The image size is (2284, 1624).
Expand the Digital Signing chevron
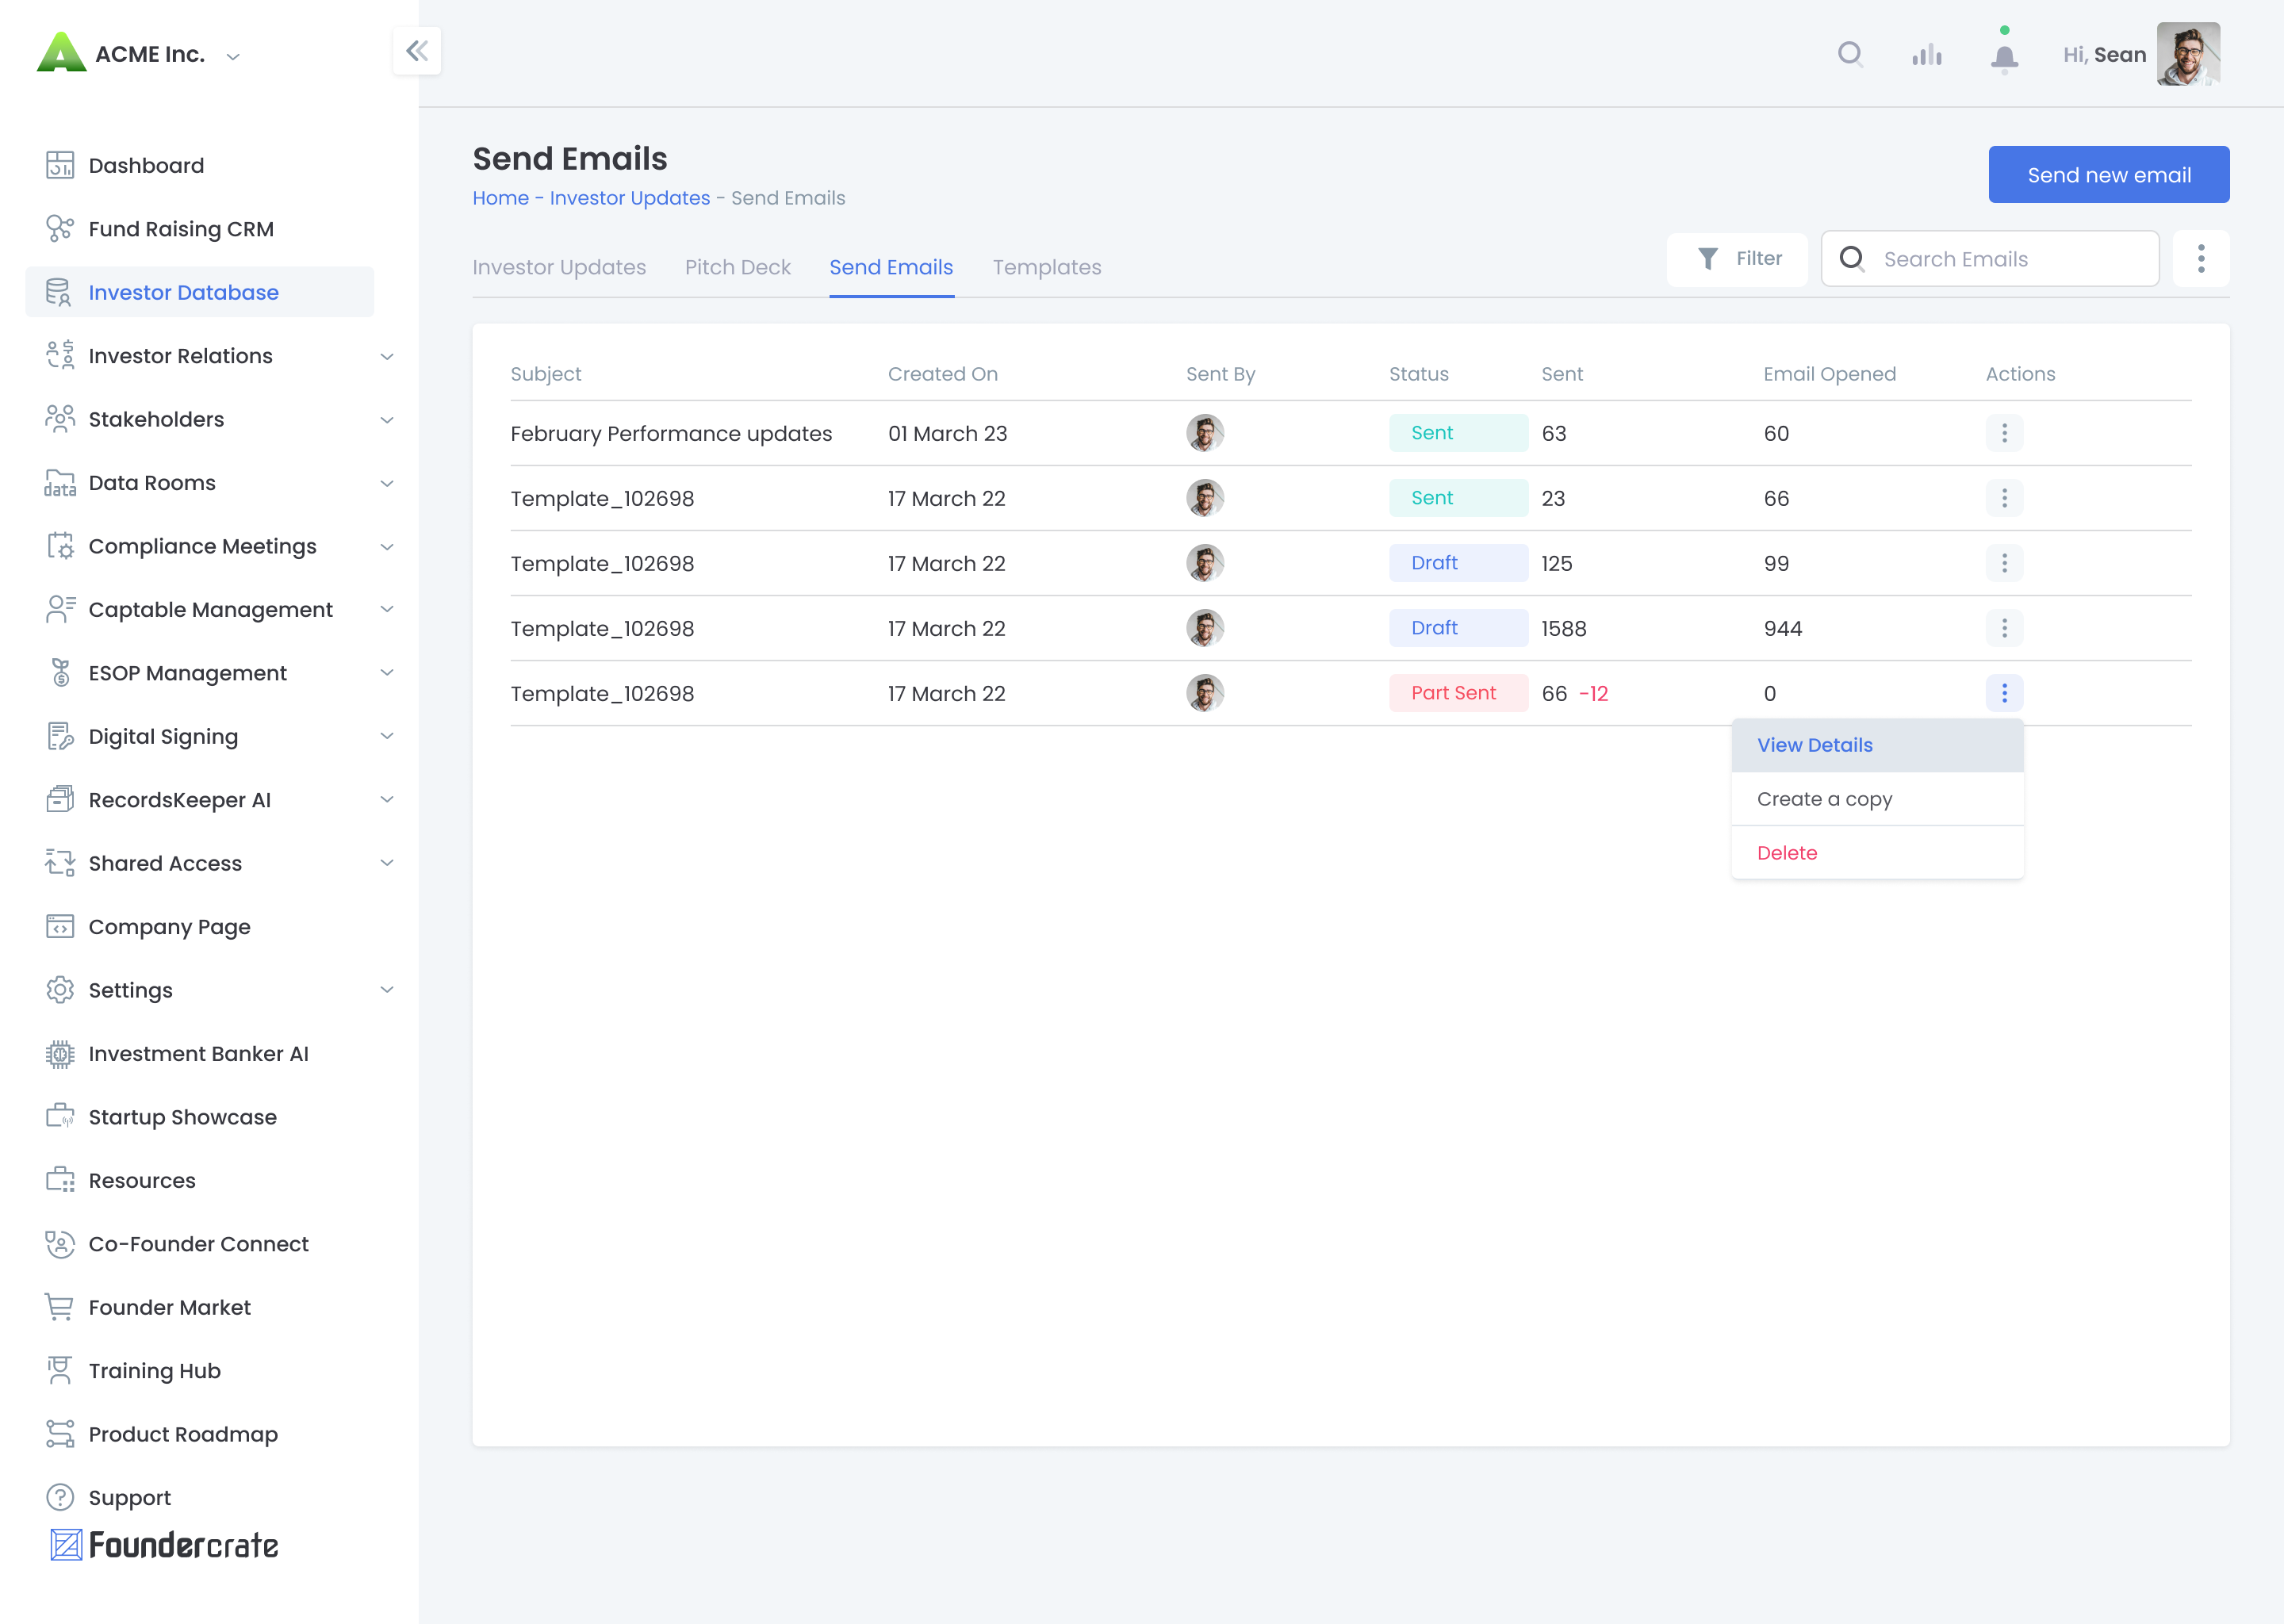(387, 736)
